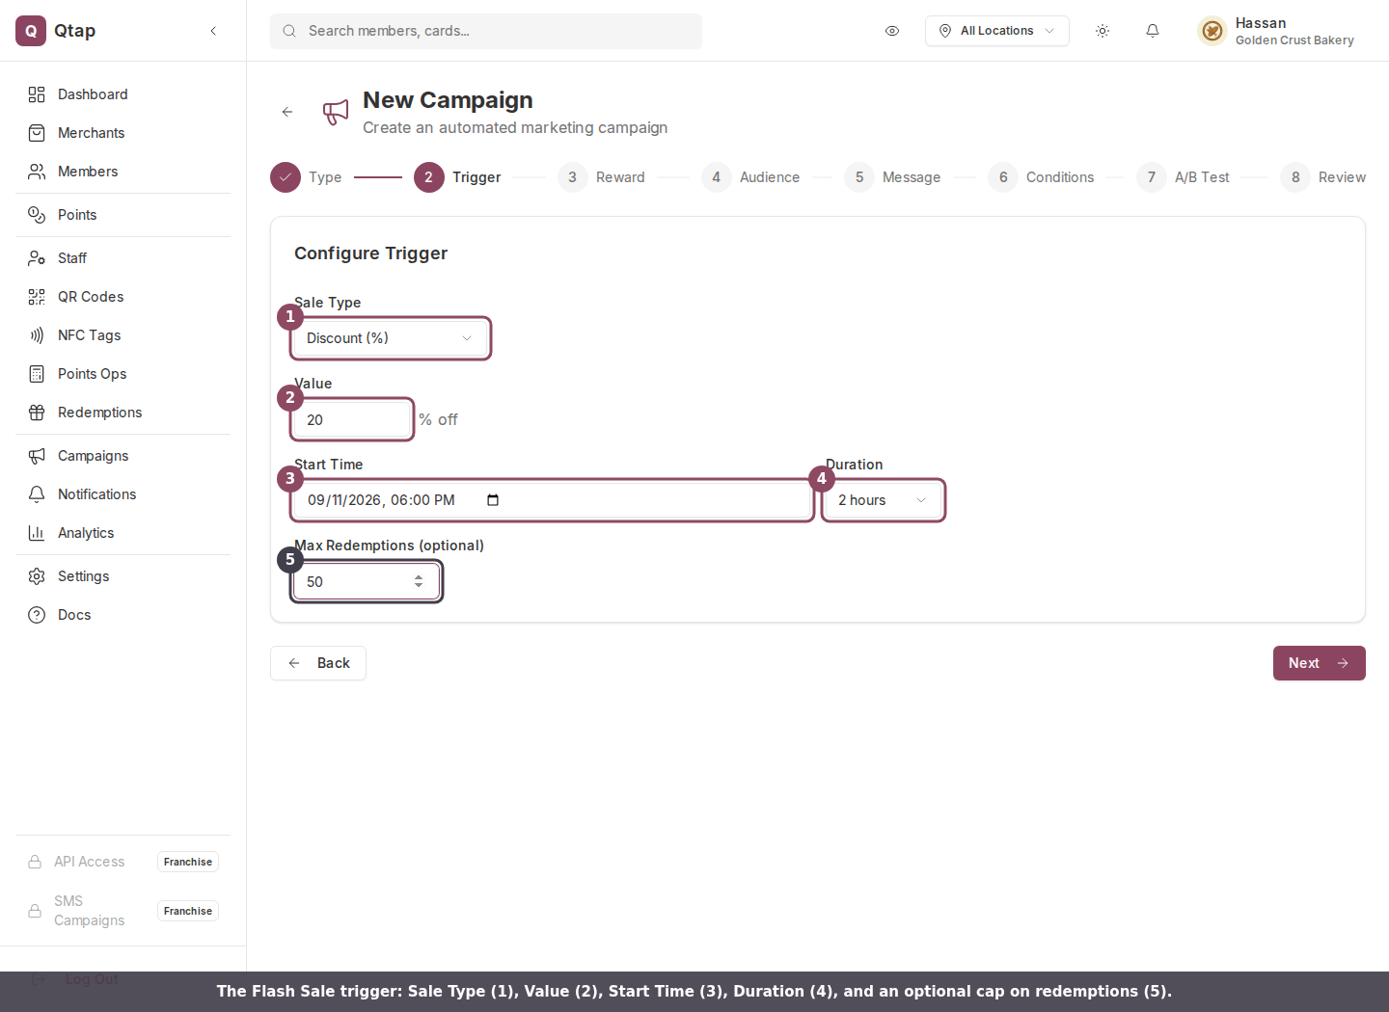Select the A/B Test step
The width and height of the screenshot is (1389, 1012).
(1183, 177)
